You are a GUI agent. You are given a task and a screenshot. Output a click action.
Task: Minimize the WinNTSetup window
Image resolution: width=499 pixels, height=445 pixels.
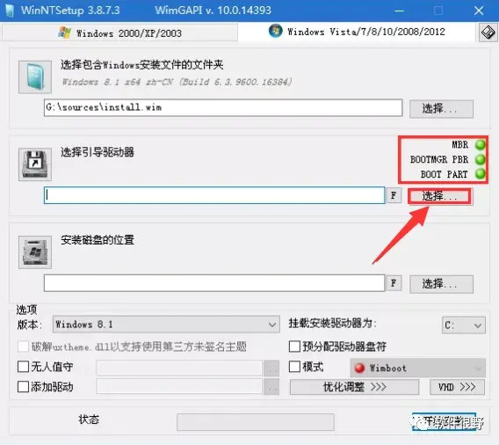click(399, 11)
